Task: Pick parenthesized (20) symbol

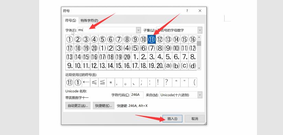Action: click(127, 57)
